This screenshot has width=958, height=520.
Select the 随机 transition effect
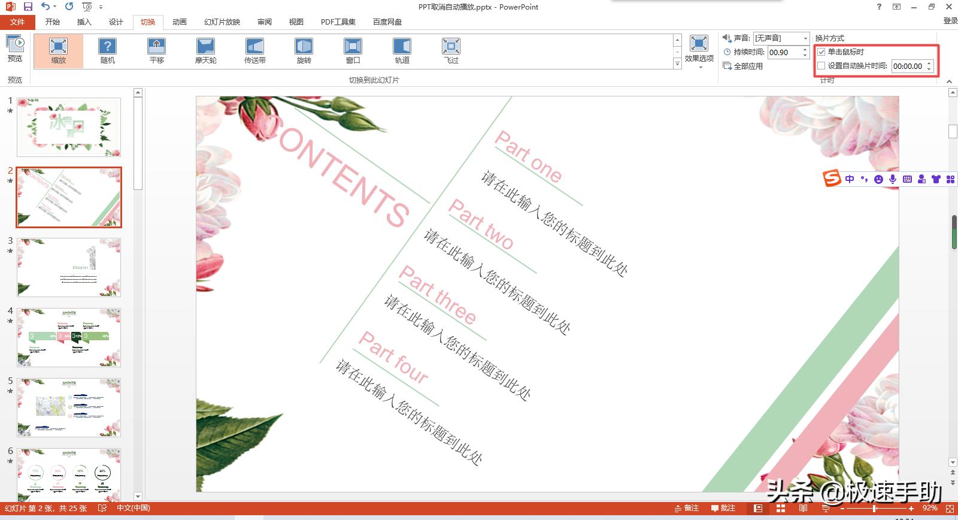[x=108, y=51]
